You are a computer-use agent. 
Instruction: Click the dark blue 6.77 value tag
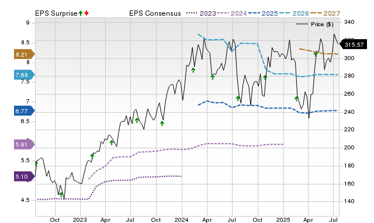25,111
